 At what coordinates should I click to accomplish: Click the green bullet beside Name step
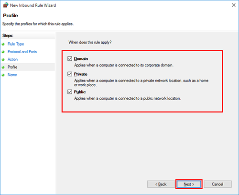[x=3, y=75]
